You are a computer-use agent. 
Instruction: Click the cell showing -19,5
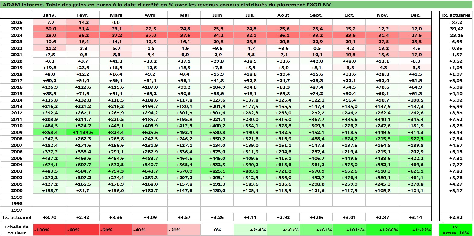[349, 55]
